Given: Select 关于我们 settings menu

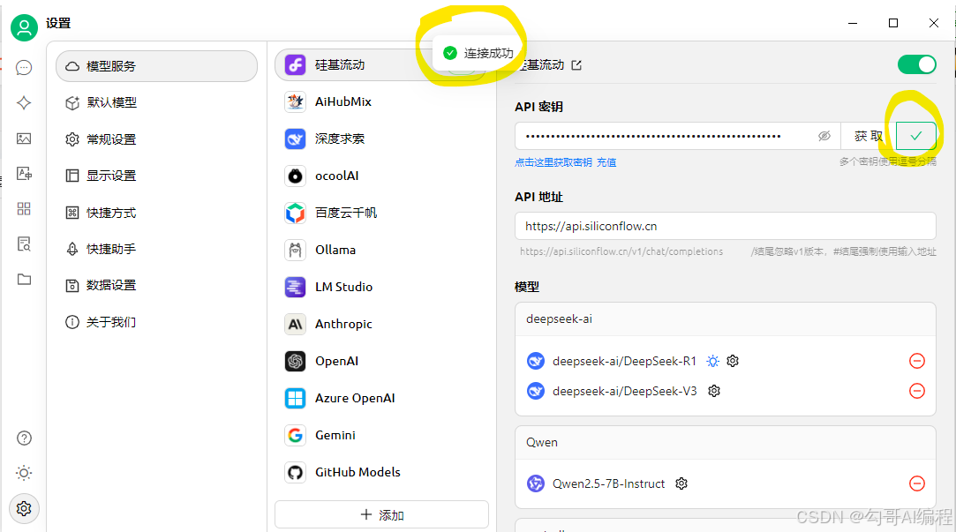Looking at the screenshot, I should [157, 322].
